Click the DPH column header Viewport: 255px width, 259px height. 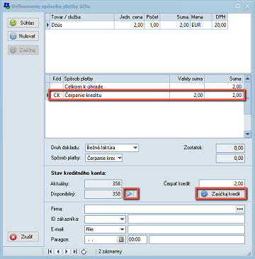coord(220,17)
